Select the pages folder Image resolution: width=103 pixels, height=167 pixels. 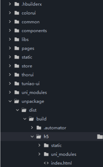[28, 48]
